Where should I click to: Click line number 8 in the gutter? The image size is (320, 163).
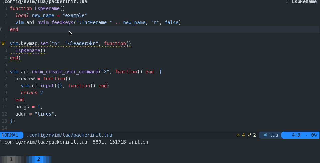pos(5,86)
